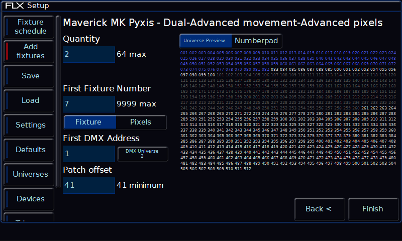Select the Pixels numbering toggle

[x=141, y=122]
